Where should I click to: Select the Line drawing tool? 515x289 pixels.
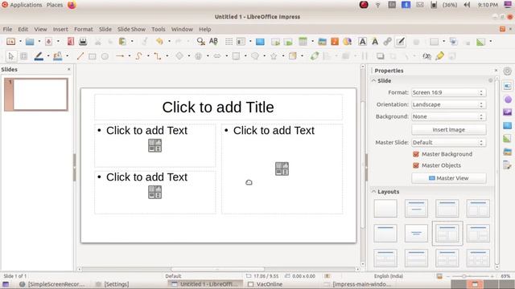click(x=80, y=56)
